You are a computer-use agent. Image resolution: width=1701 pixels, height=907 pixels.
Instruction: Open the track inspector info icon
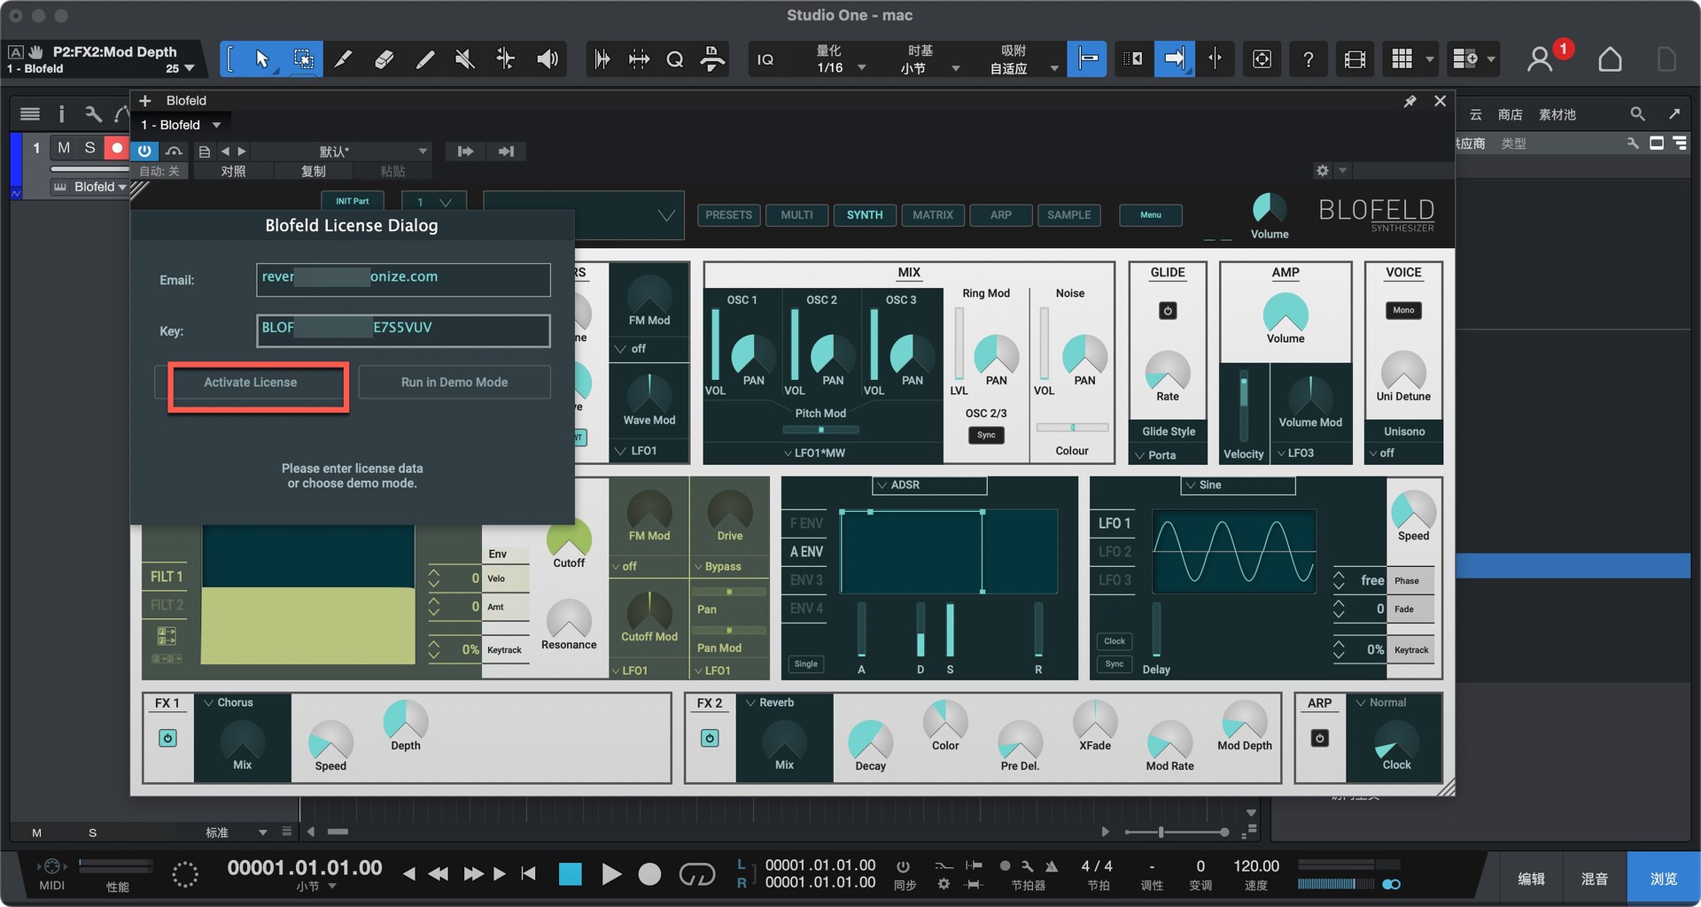coord(61,113)
